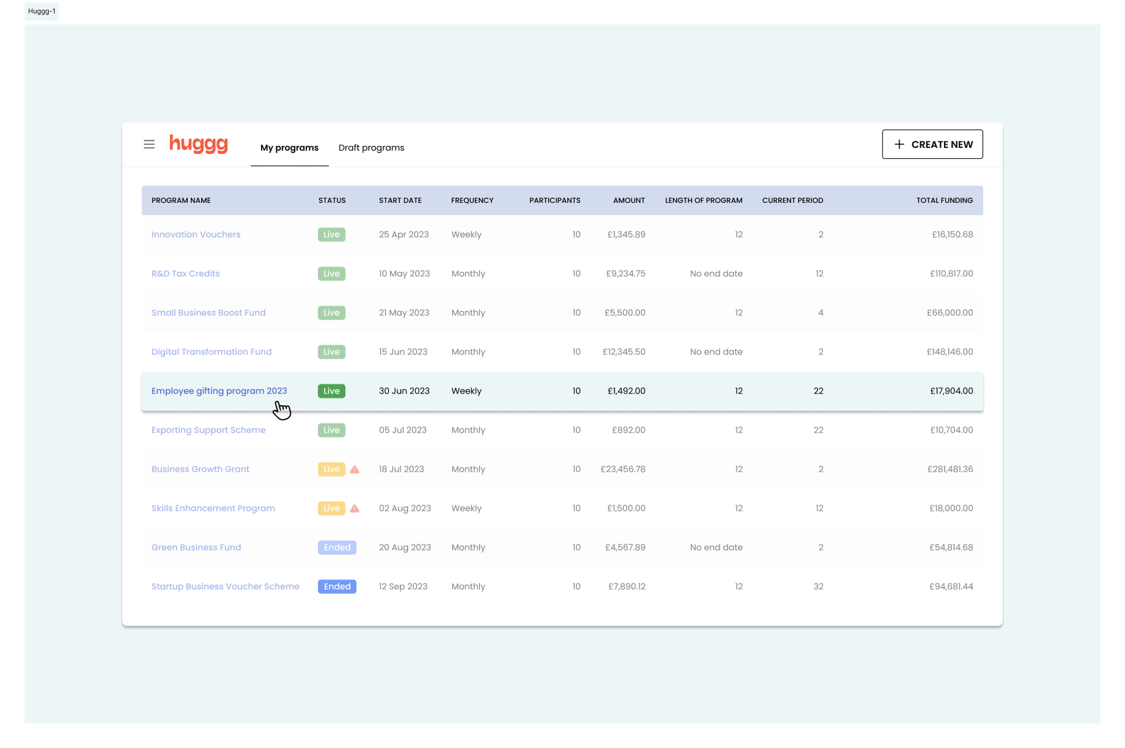Open Startup Business Voucher Scheme program
The image size is (1125, 748).
(226, 587)
